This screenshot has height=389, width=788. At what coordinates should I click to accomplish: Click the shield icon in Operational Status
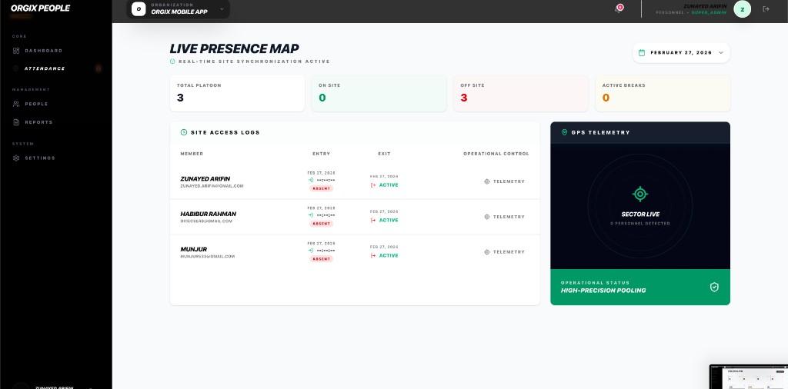click(714, 287)
